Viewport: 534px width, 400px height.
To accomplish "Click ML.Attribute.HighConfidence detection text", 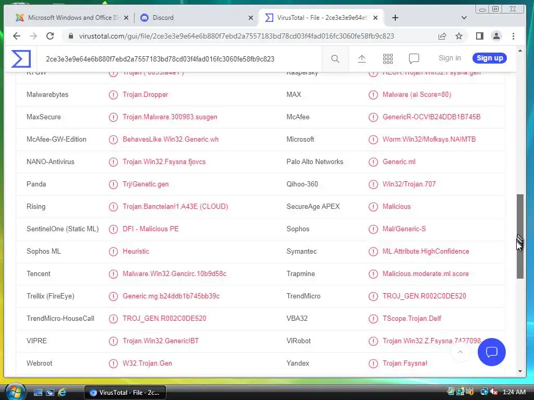I will click(x=426, y=252).
